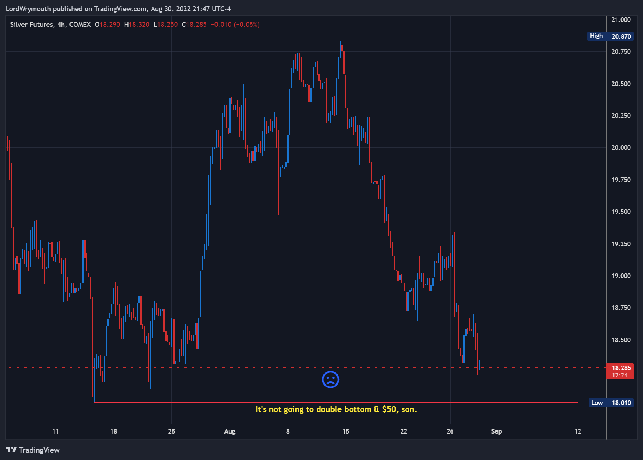Select the red horizontal support line

336,402
